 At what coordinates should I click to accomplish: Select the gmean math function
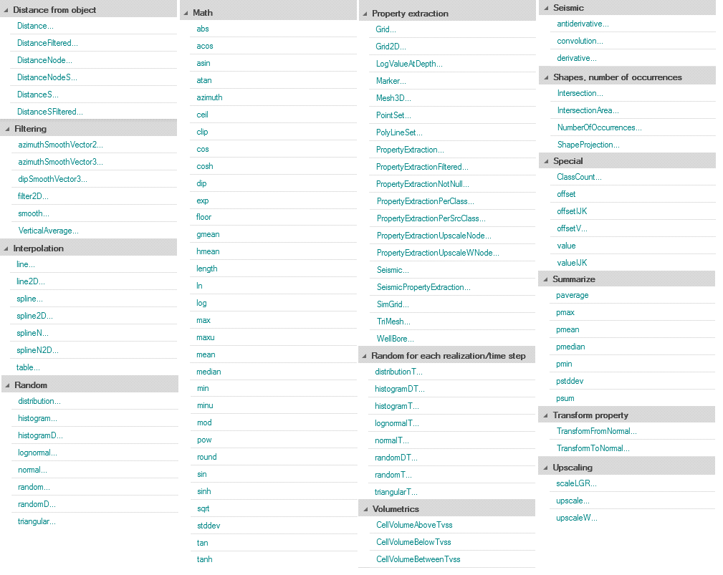point(208,234)
